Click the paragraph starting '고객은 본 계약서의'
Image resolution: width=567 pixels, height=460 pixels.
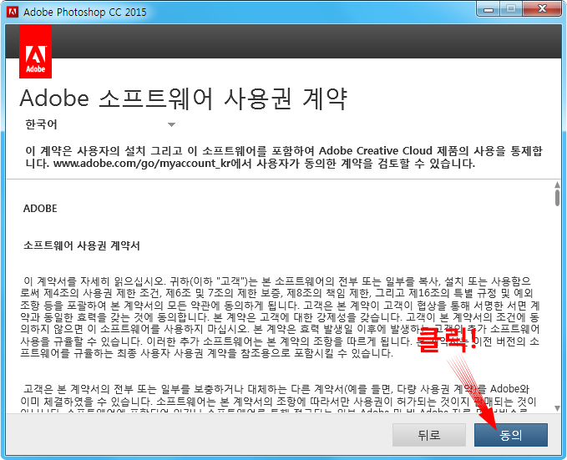pos(279,399)
